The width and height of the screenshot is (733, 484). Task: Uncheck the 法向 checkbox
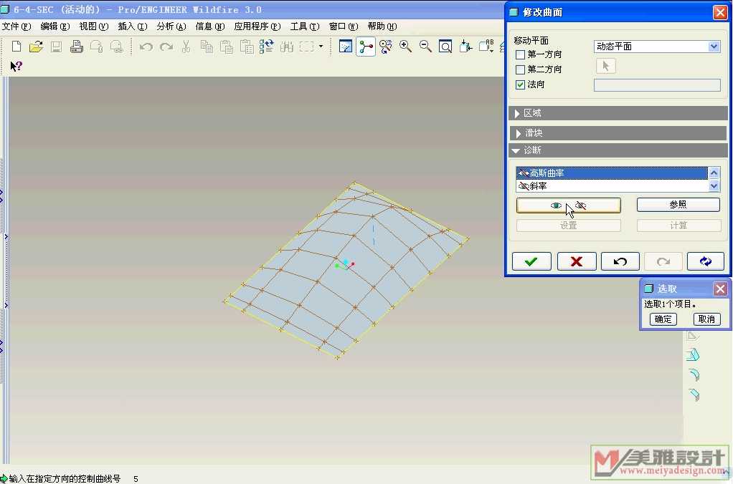(x=520, y=84)
